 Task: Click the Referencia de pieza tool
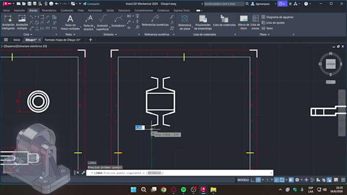[185, 22]
